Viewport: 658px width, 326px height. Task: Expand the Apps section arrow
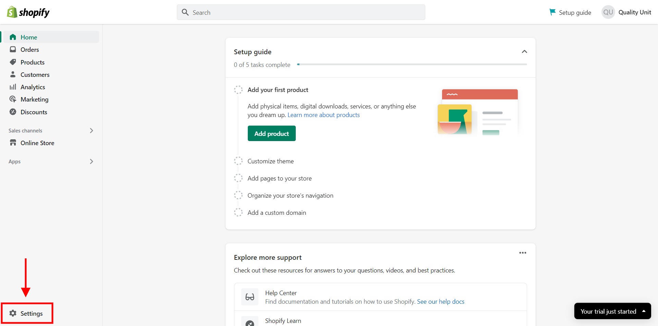(91, 161)
